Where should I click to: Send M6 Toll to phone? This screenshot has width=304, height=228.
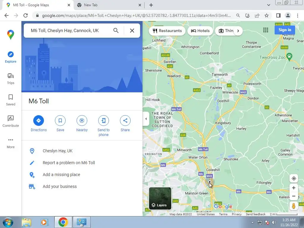[x=104, y=126]
